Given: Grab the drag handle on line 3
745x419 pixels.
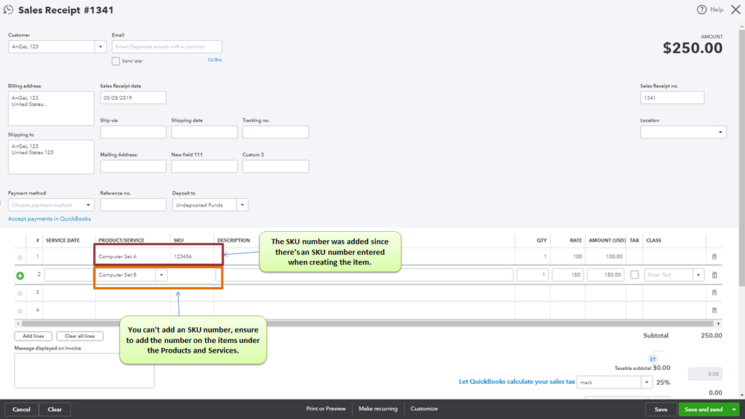Looking at the screenshot, I should pyautogui.click(x=20, y=293).
